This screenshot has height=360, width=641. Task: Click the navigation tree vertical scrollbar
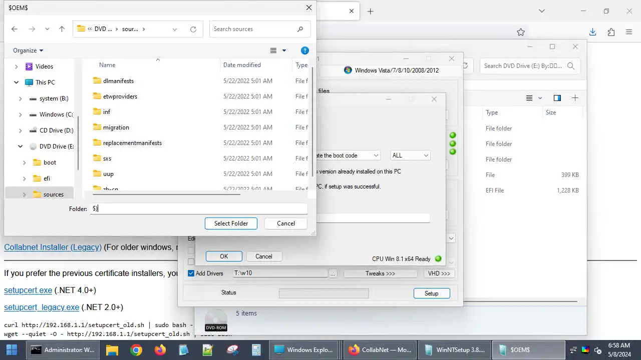pyautogui.click(x=78, y=142)
